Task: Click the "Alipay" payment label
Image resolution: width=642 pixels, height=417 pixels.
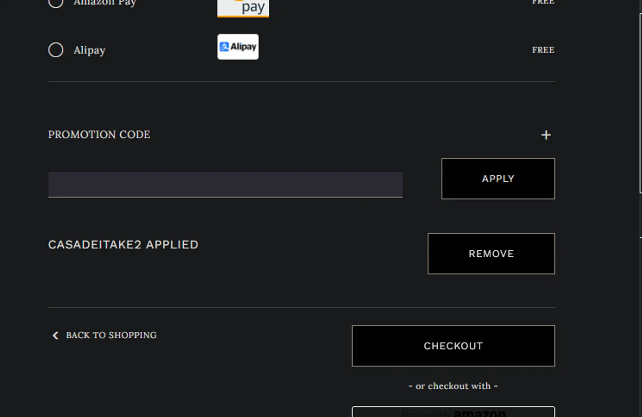Action: [89, 51]
